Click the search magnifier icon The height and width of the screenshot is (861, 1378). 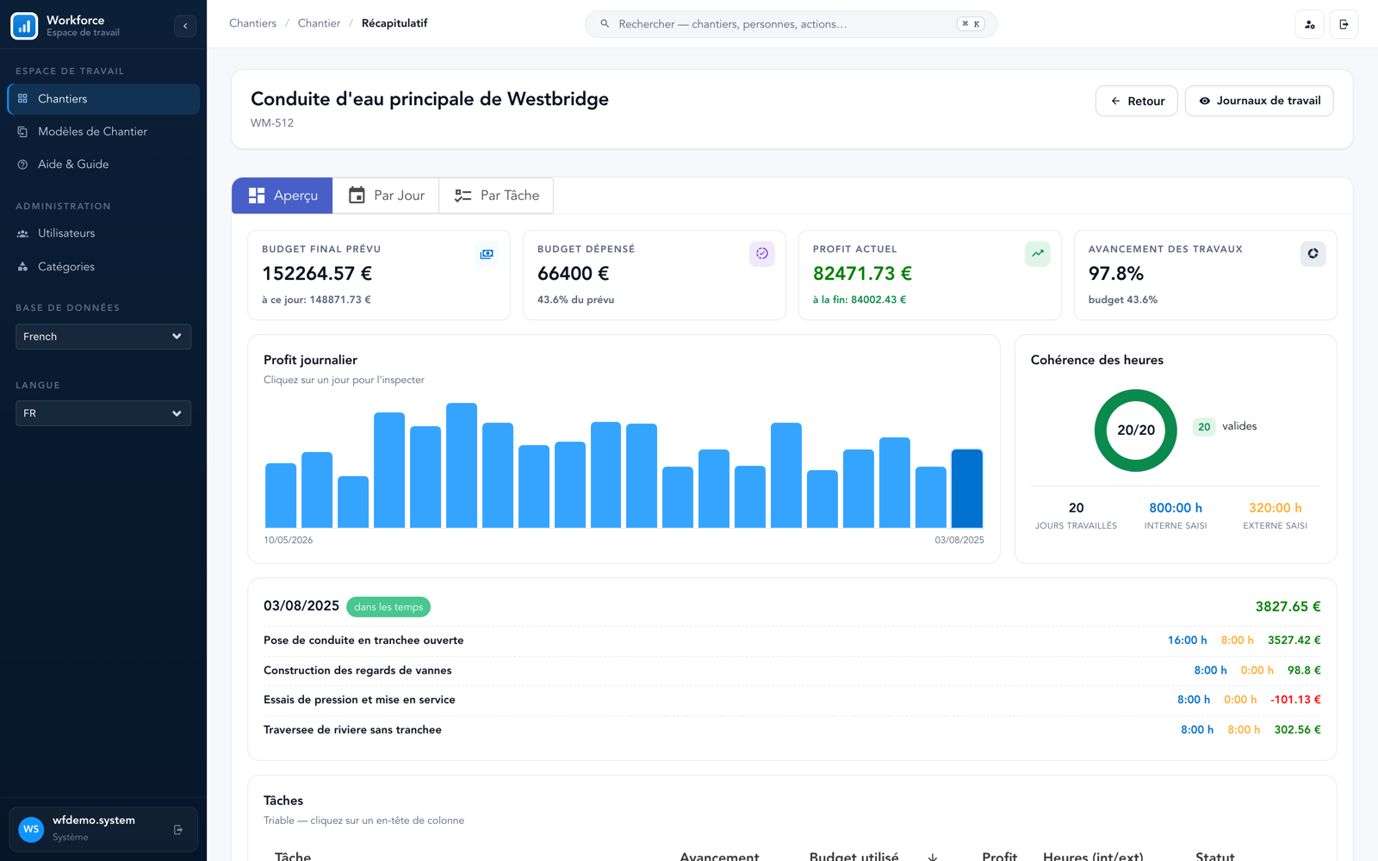click(605, 24)
